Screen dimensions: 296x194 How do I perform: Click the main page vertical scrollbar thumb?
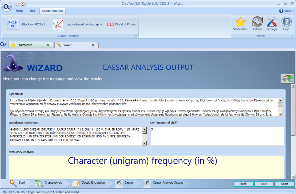click(x=293, y=112)
